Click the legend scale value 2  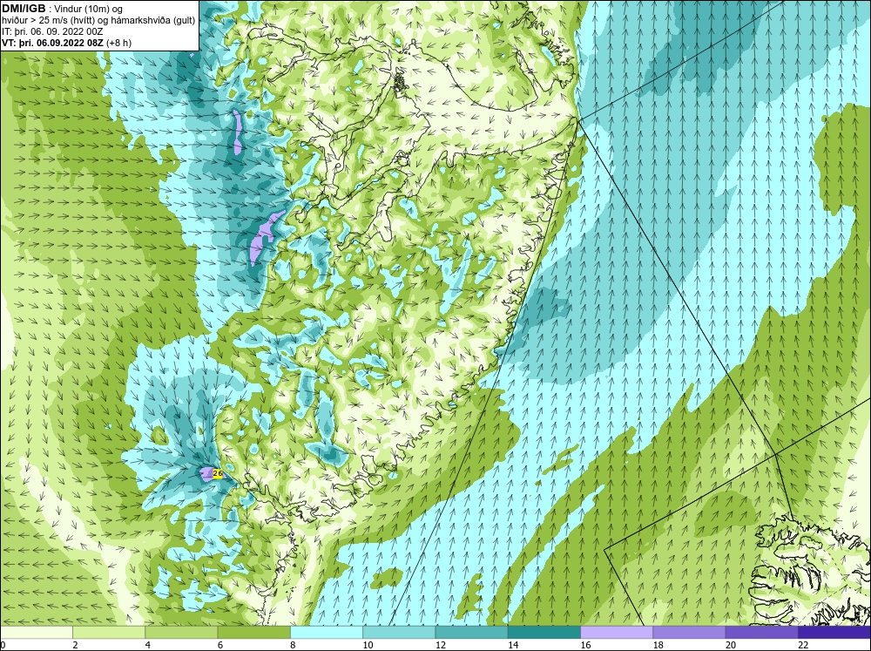tap(75, 645)
